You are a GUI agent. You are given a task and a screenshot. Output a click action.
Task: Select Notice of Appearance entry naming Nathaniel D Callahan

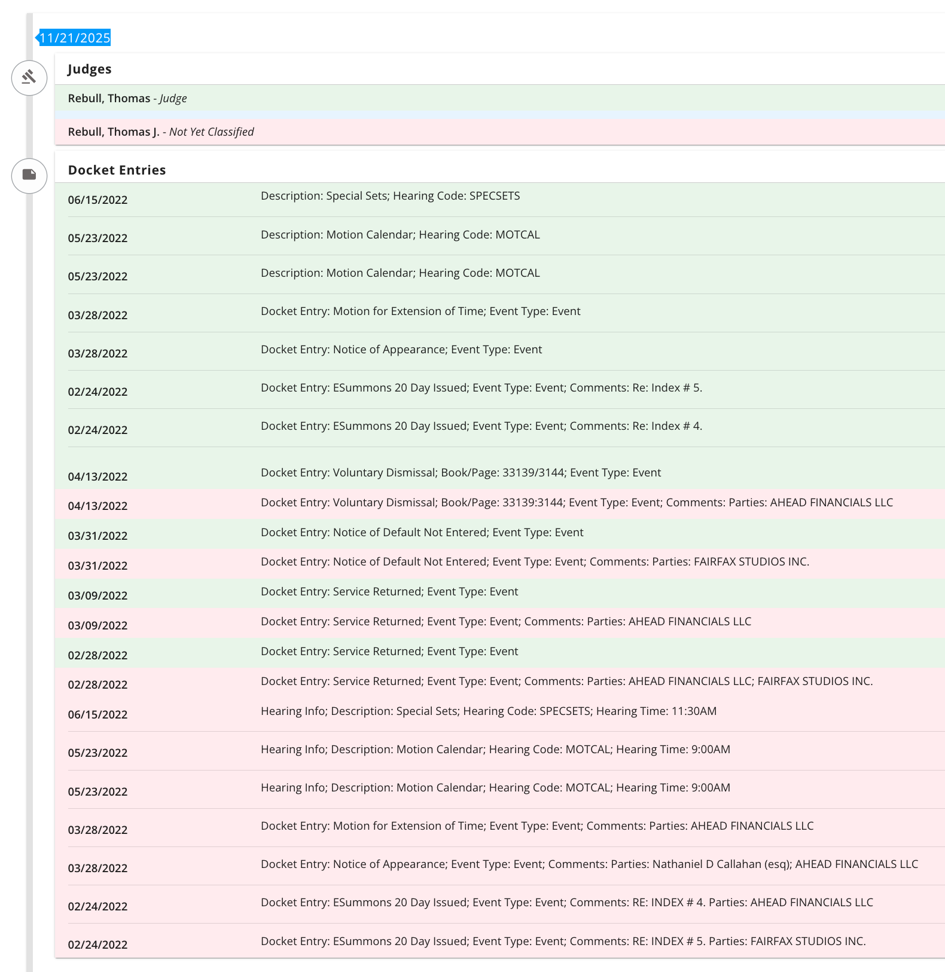(x=589, y=864)
